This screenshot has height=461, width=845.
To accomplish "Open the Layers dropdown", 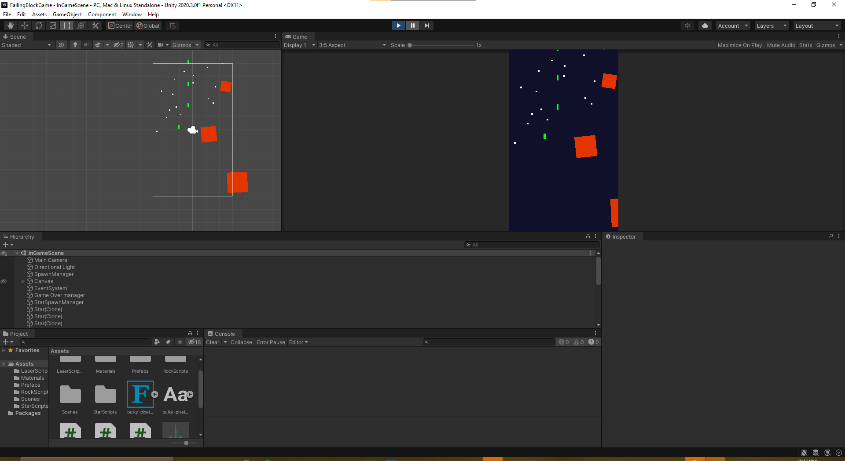I will [x=772, y=25].
